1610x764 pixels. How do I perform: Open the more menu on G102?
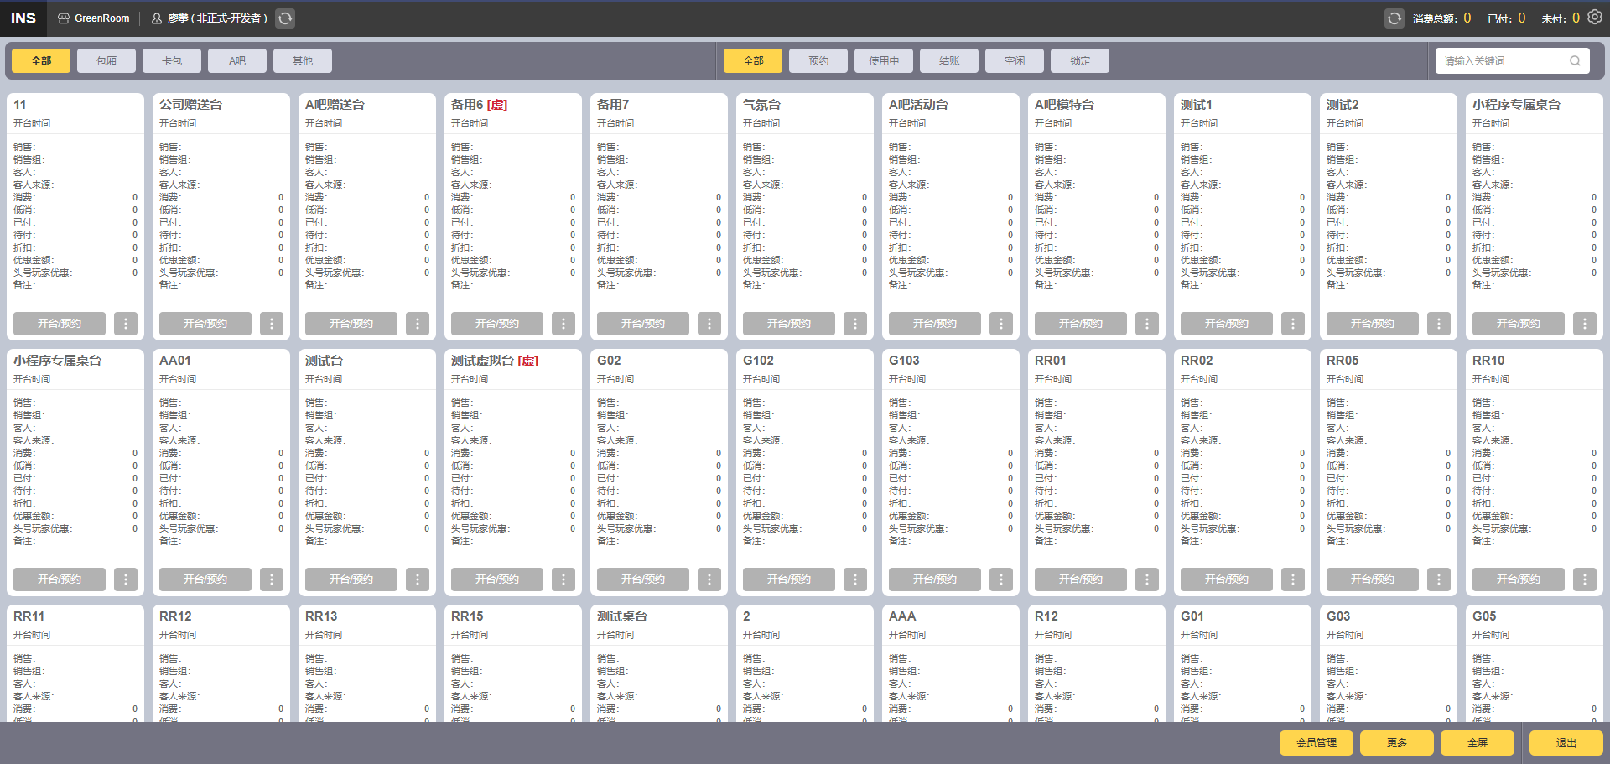pos(855,579)
